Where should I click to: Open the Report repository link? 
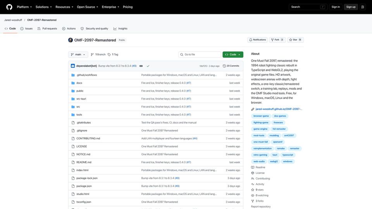point(261,207)
